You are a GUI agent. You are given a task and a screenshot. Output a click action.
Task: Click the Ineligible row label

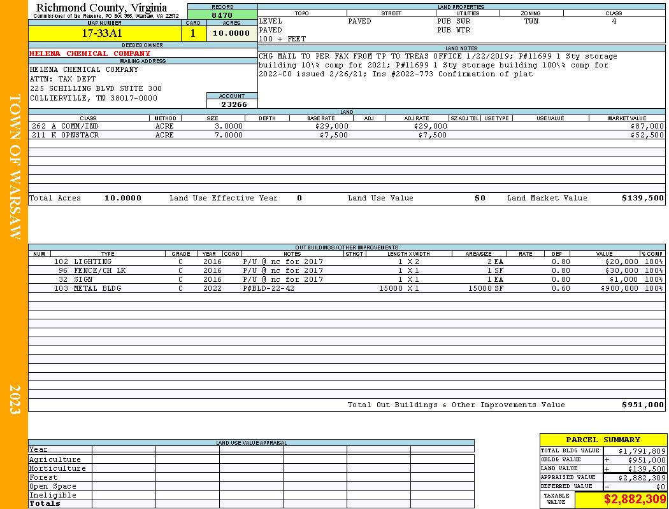[52, 496]
